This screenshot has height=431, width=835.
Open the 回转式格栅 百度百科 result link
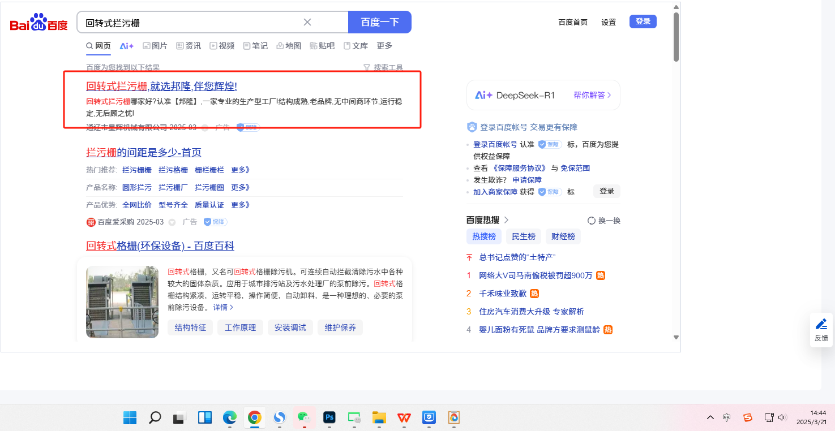(x=160, y=246)
